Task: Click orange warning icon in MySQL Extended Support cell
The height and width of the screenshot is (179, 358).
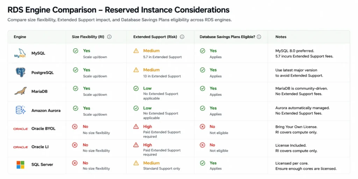Action: pyautogui.click(x=136, y=51)
